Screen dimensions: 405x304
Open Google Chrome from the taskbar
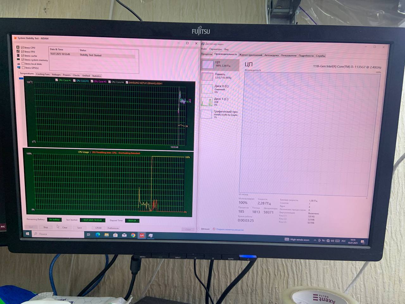133,235
